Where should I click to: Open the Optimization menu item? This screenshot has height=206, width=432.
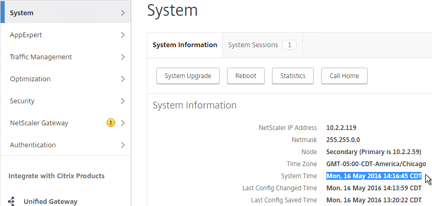[65, 79]
